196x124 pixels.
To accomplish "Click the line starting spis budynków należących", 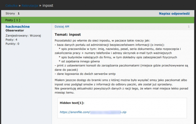I will tap(118, 57).
